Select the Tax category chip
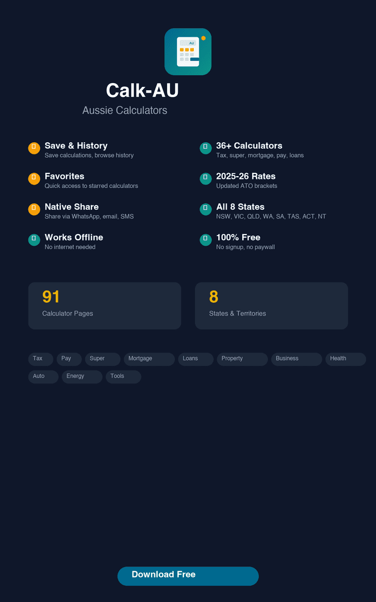376x602 pixels. point(41,360)
